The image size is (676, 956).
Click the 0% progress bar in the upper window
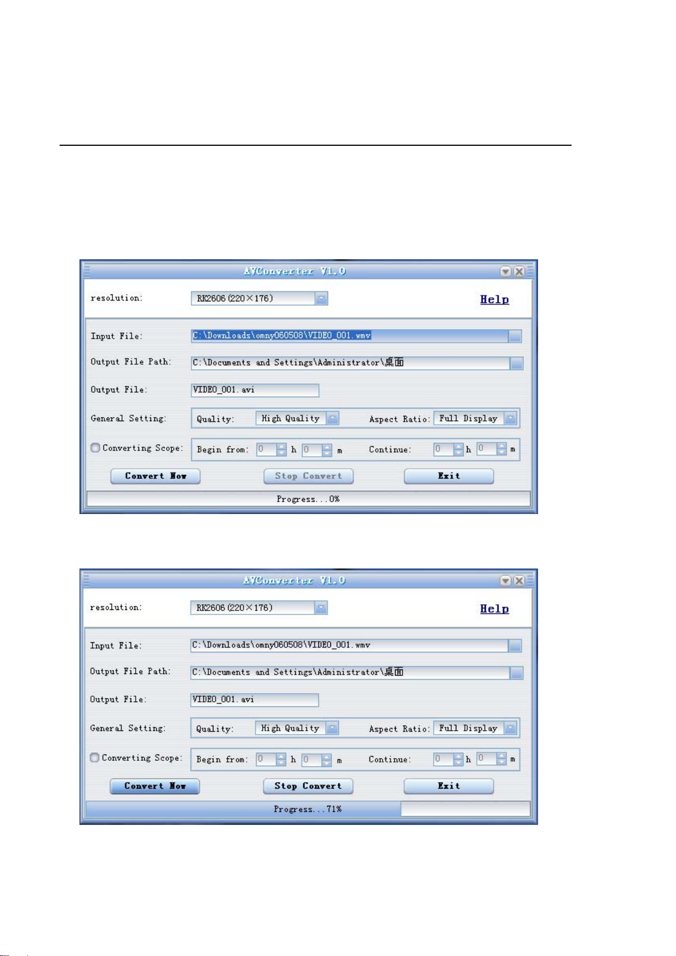point(308,499)
